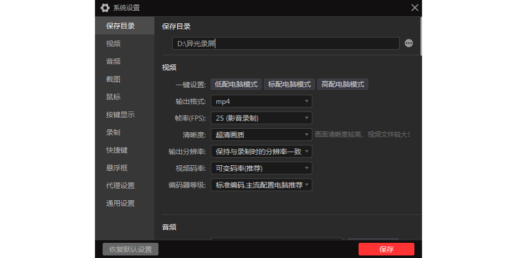
Task: Go to 音频 in sidebar
Action: (124, 61)
